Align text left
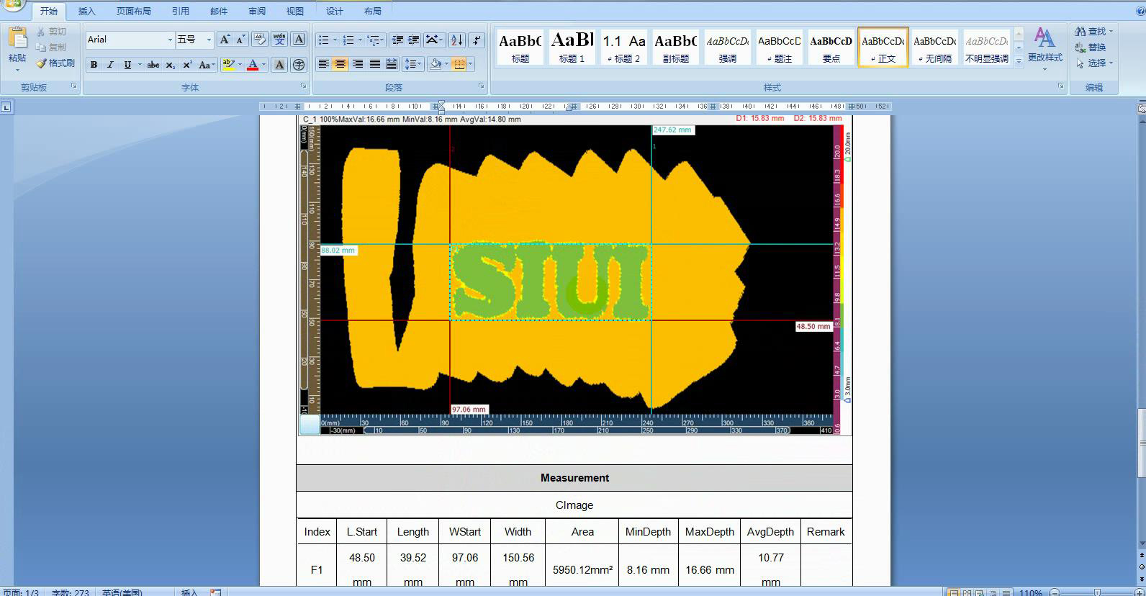1146x596 pixels. [x=324, y=64]
